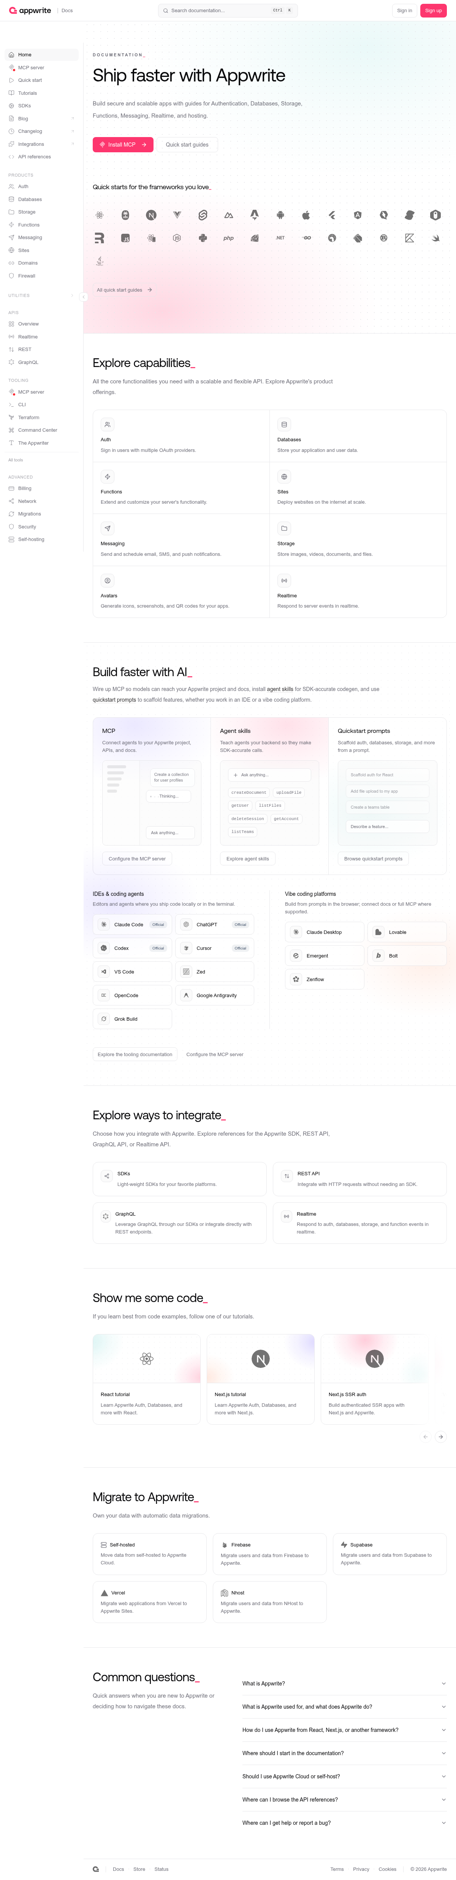
Task: Open the Flutter quick start icon
Action: tap(332, 215)
